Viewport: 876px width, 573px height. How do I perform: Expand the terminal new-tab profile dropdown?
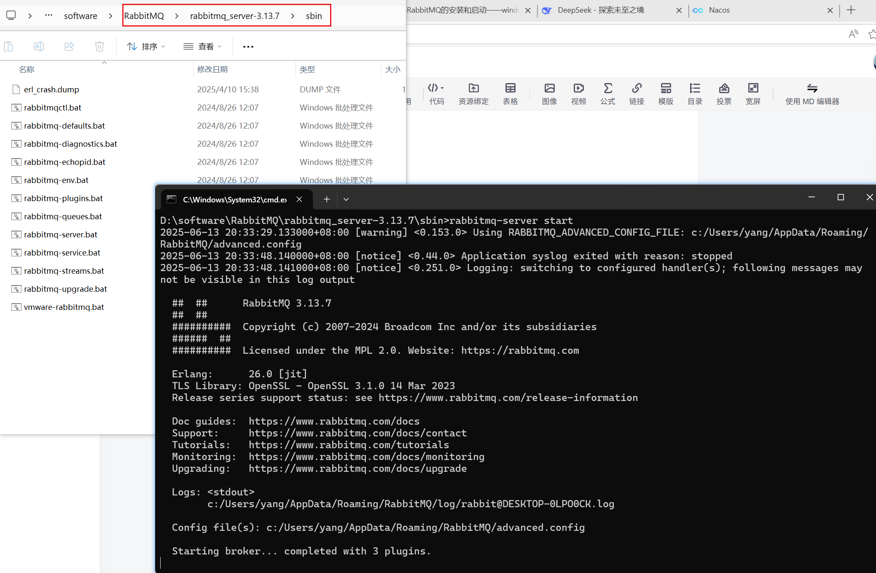tap(346, 199)
